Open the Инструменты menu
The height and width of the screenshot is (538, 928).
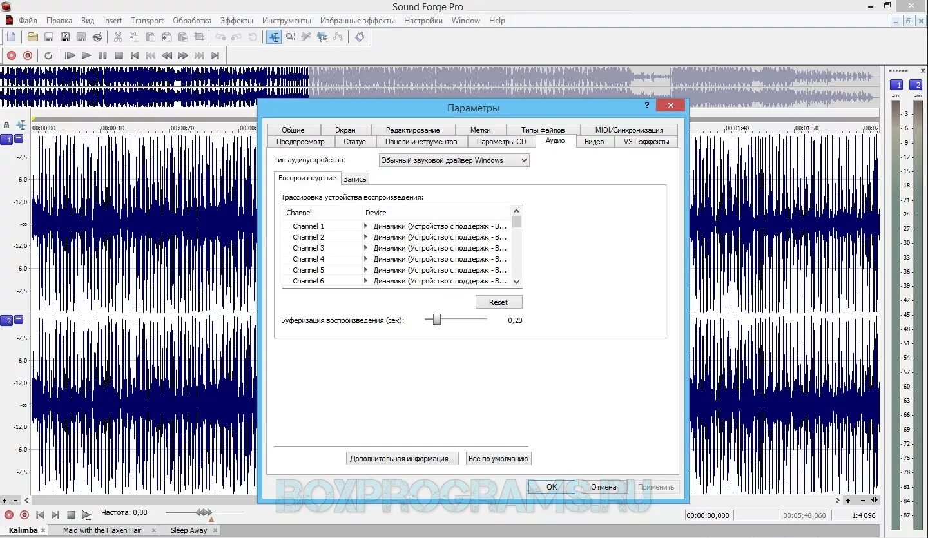pos(286,21)
